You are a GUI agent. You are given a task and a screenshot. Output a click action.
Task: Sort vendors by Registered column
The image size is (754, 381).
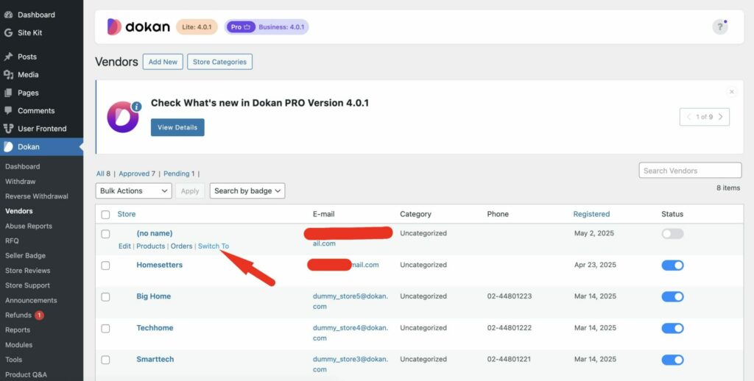coord(591,214)
